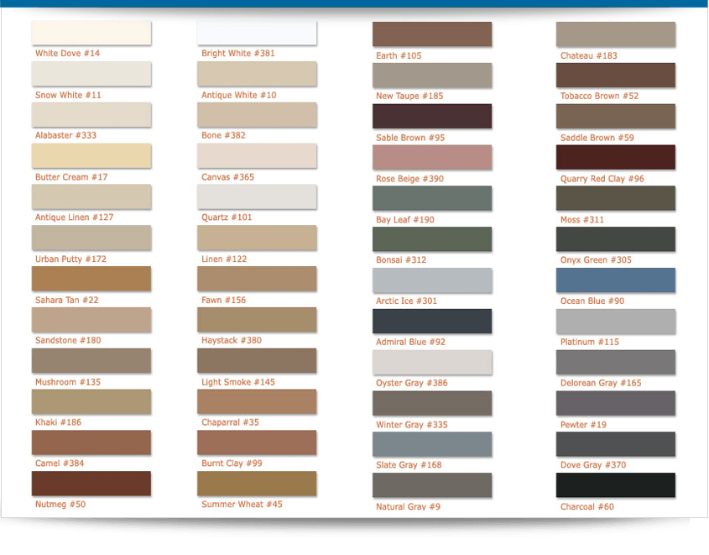Click the Bright White #381 swatch
Viewport: 709px width, 555px height.
[257, 33]
